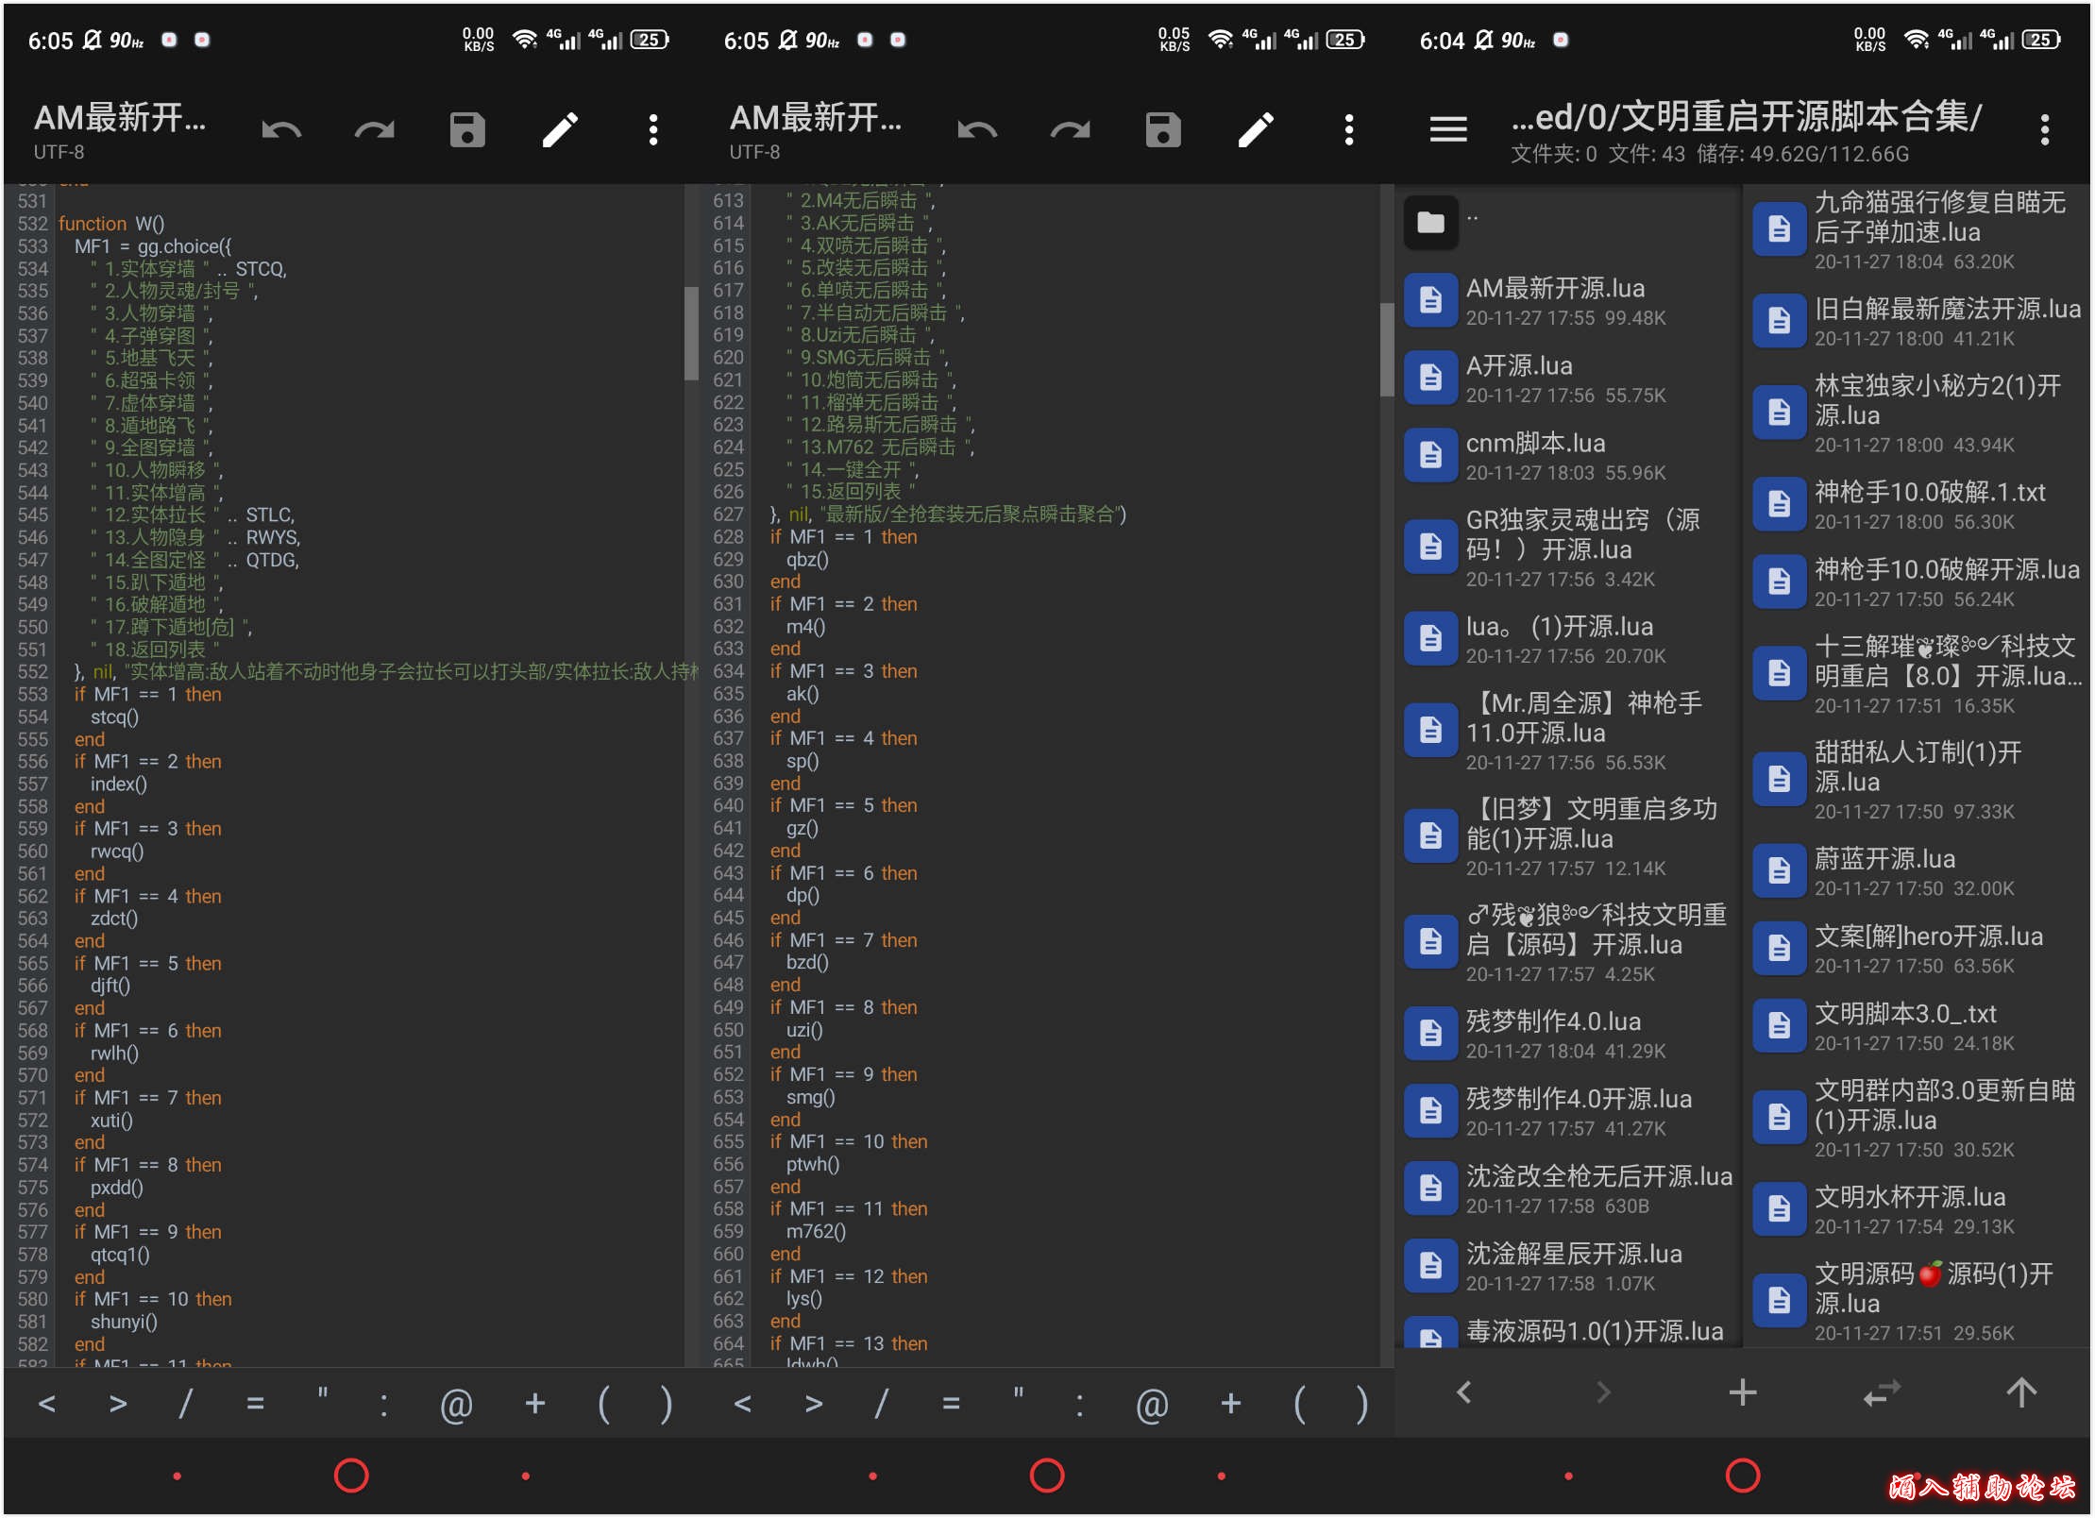
Task: Tap the home circle under file manager
Action: point(1743,1476)
